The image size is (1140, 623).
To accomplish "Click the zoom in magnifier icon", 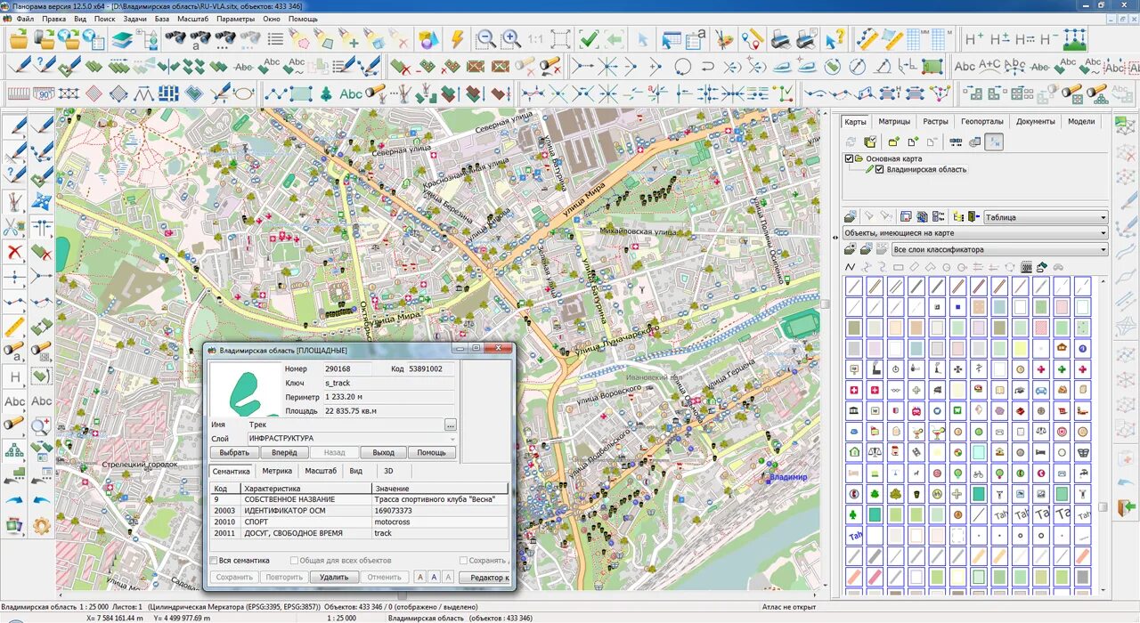I will (x=511, y=39).
